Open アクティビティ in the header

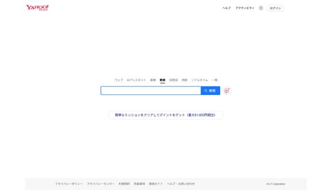[245, 8]
